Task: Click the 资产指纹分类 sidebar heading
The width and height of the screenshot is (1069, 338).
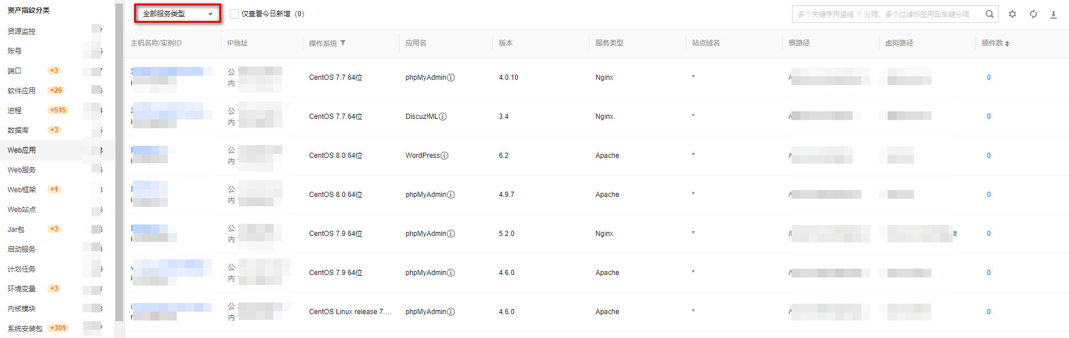Action: (29, 10)
